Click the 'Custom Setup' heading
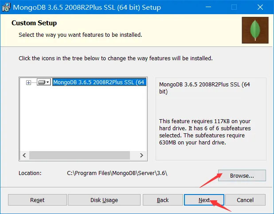This screenshot has width=274, height=214. coord(34,23)
